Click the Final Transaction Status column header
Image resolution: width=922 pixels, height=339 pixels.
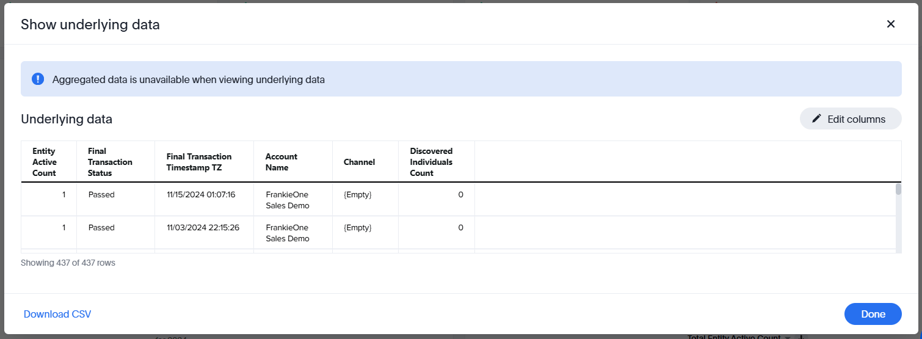click(x=110, y=162)
